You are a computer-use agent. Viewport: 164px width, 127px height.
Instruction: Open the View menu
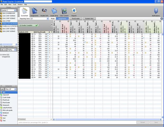10,4
